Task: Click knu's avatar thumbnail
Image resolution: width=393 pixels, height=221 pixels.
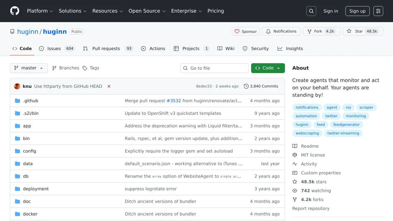Action: tap(17, 86)
